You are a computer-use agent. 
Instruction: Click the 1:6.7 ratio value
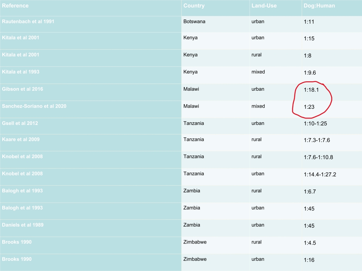tap(310, 192)
